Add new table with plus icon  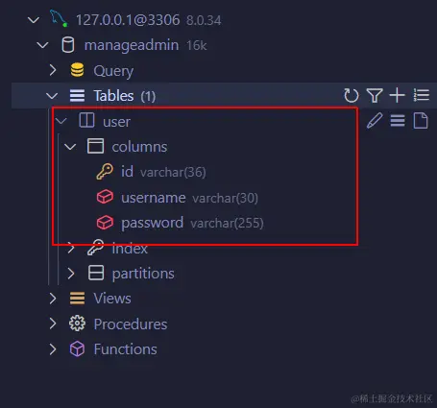(x=398, y=95)
